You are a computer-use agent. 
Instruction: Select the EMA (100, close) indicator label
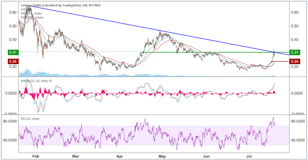pyautogui.click(x=32, y=17)
